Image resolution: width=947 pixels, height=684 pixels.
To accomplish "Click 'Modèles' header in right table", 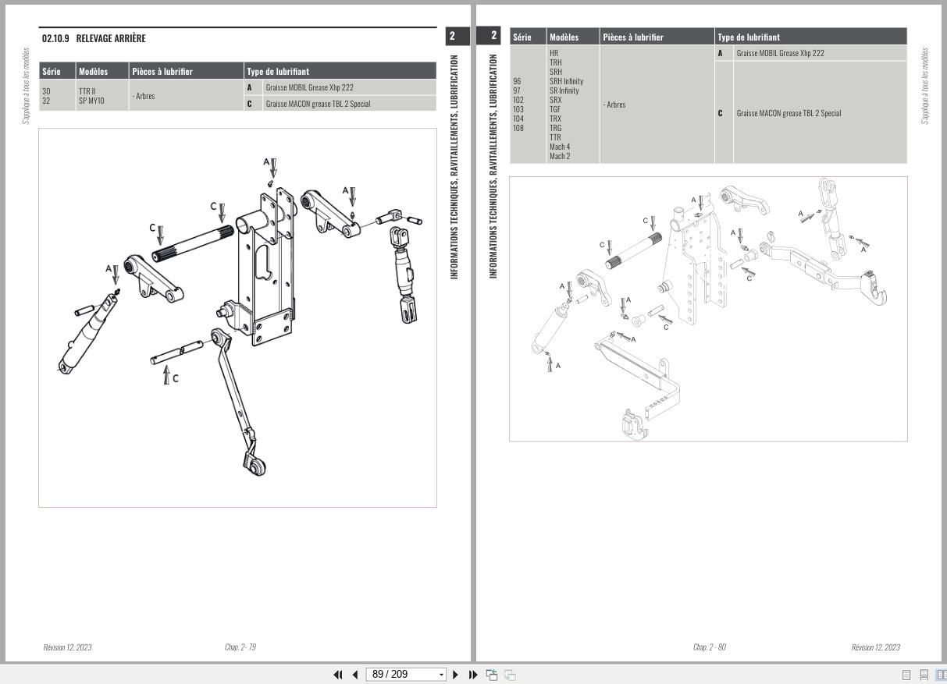I will click(x=564, y=37).
